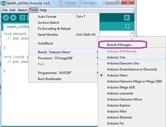Choose Auto Format from Tools menu
Image resolution: width=166 pixels, height=127 pixels.
tap(64, 17)
